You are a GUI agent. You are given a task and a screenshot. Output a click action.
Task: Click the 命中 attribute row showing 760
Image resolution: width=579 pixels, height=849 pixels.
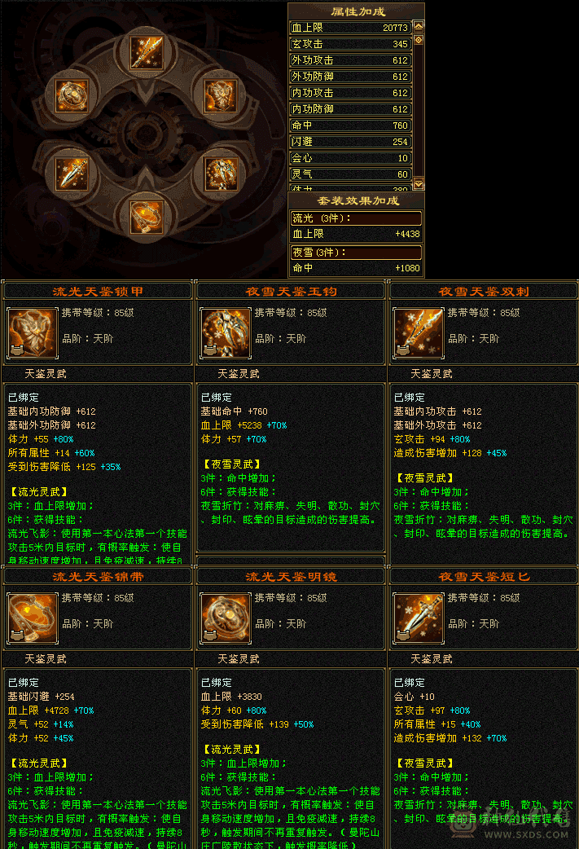pos(351,125)
